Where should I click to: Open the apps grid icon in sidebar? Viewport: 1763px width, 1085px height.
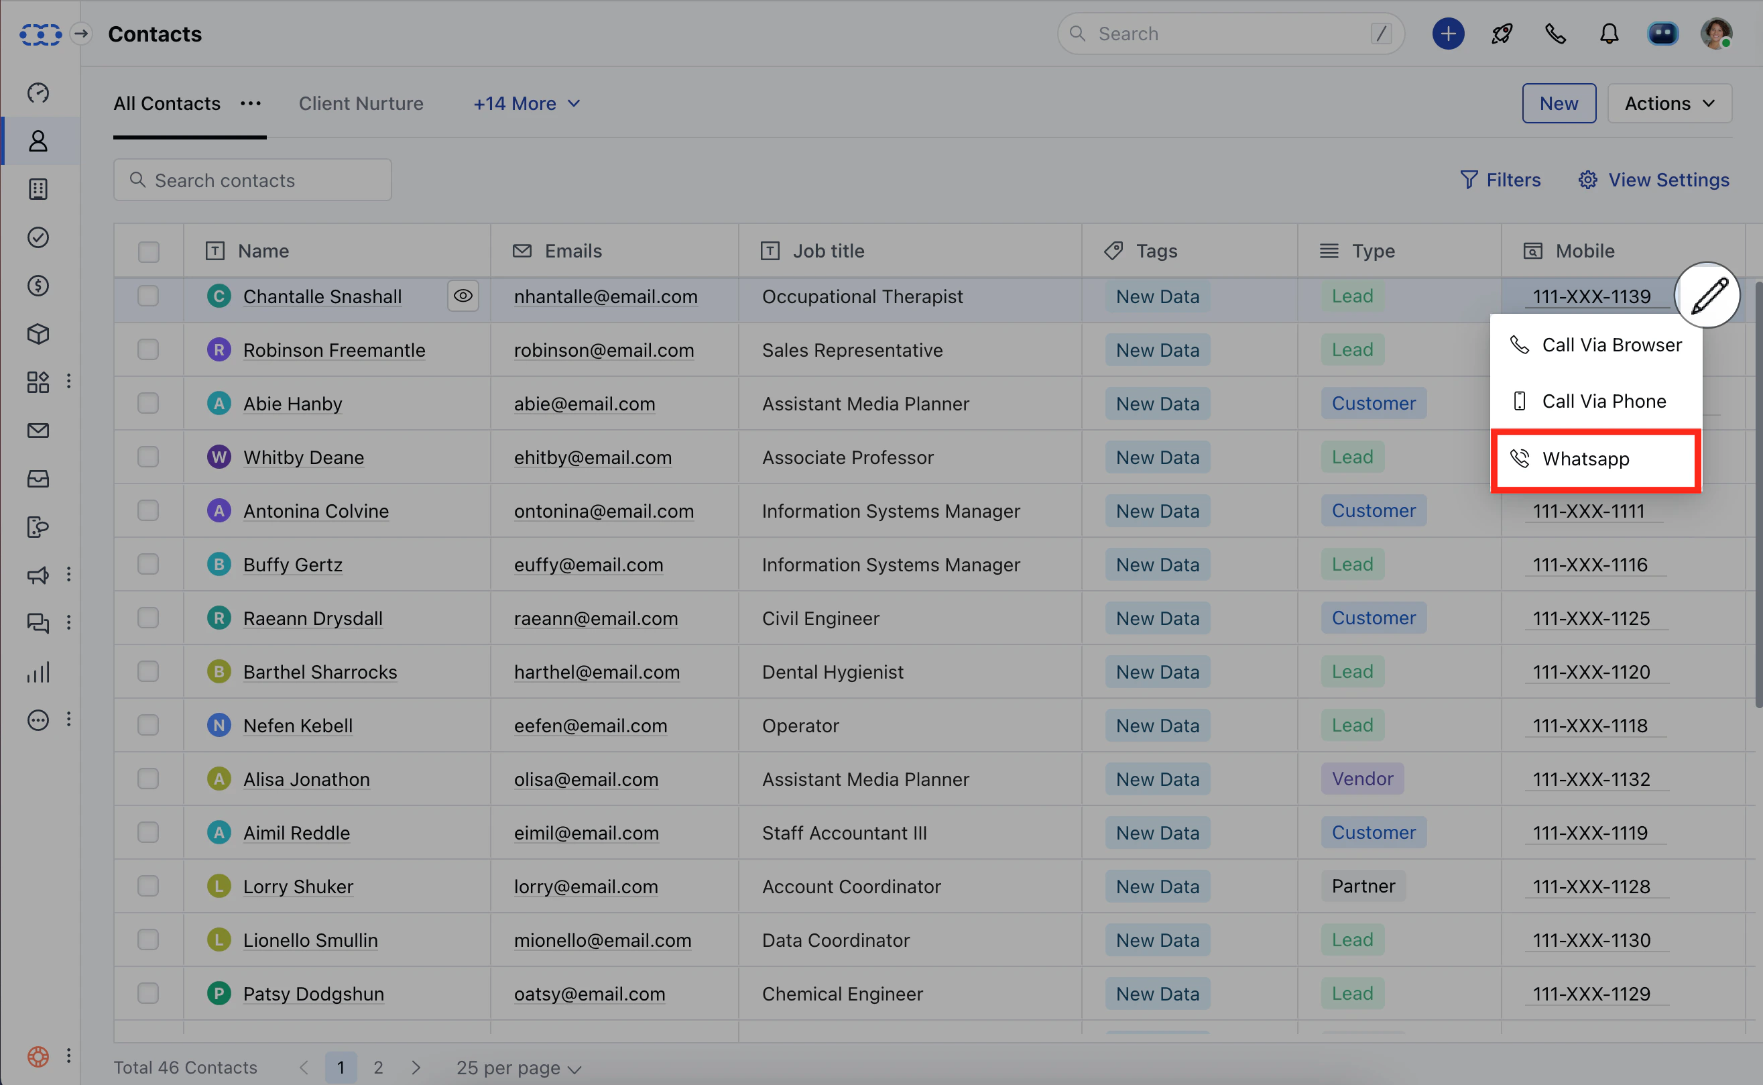(38, 382)
